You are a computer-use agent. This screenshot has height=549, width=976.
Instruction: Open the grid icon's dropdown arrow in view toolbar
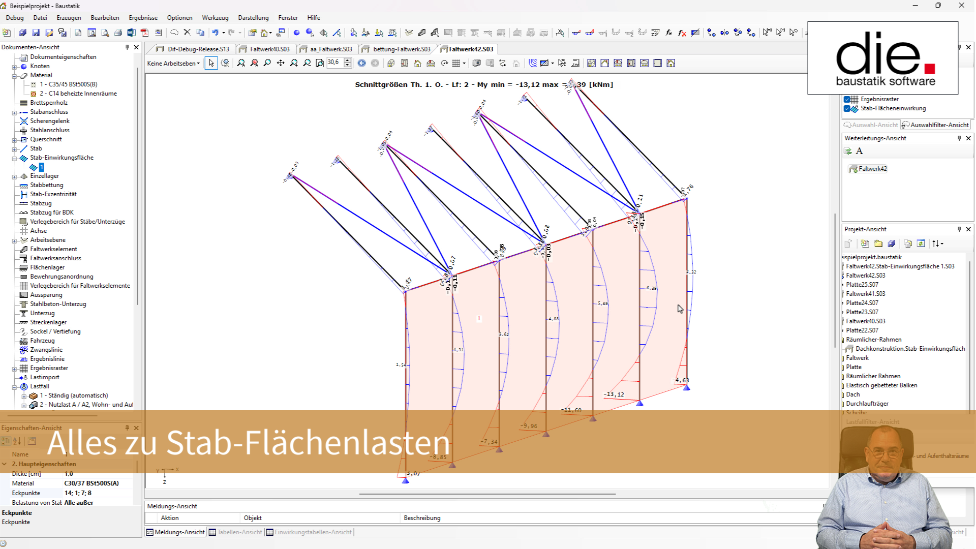click(x=464, y=64)
